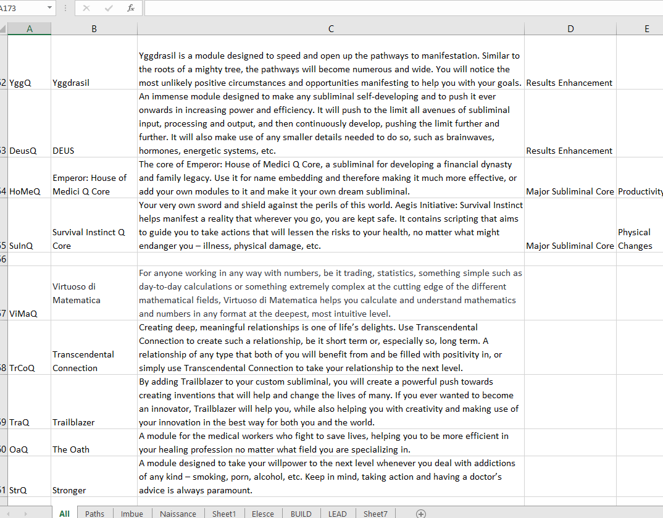The image size is (663, 518).
Task: Select the HoMeQ code cell
Action: point(29,178)
